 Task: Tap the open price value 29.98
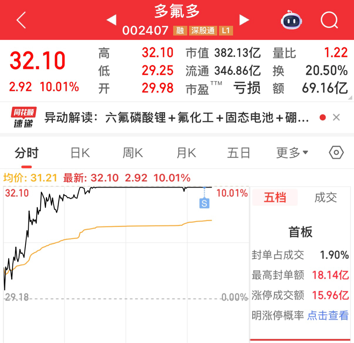(157, 88)
